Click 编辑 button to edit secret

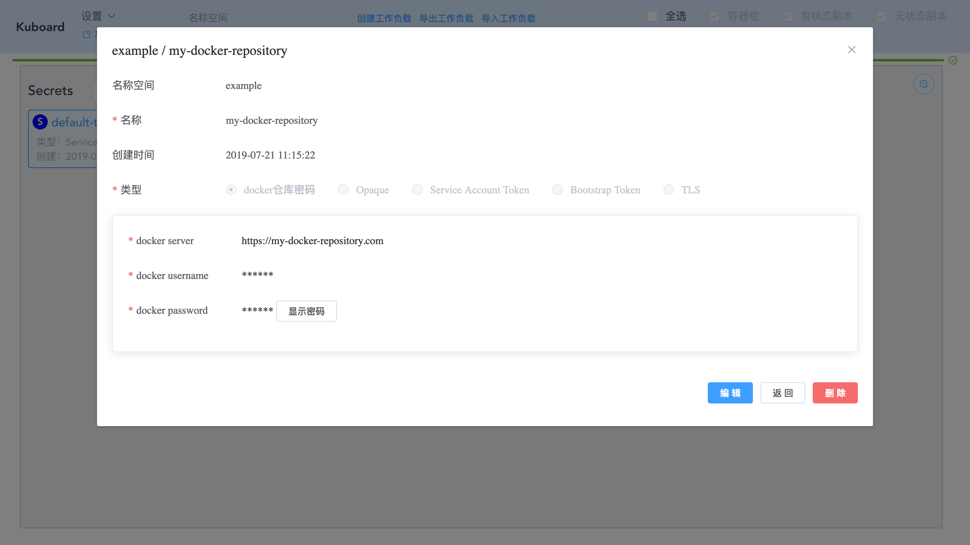pos(730,392)
